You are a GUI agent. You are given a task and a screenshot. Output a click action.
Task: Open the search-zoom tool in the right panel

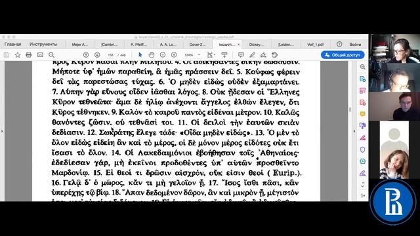[362, 67]
